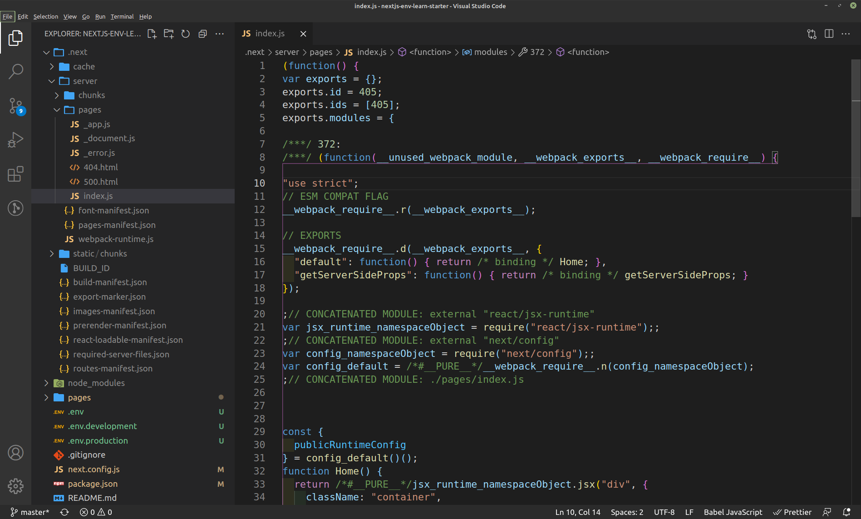Split the editor to the right
This screenshot has width=861, height=519.
[x=829, y=34]
